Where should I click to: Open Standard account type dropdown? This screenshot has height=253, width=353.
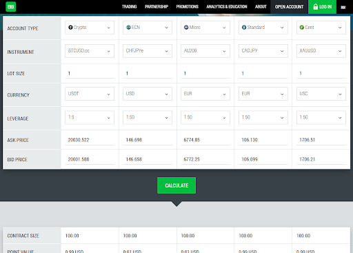pos(263,28)
